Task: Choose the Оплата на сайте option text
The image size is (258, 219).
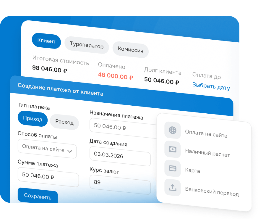Action: point(206,135)
